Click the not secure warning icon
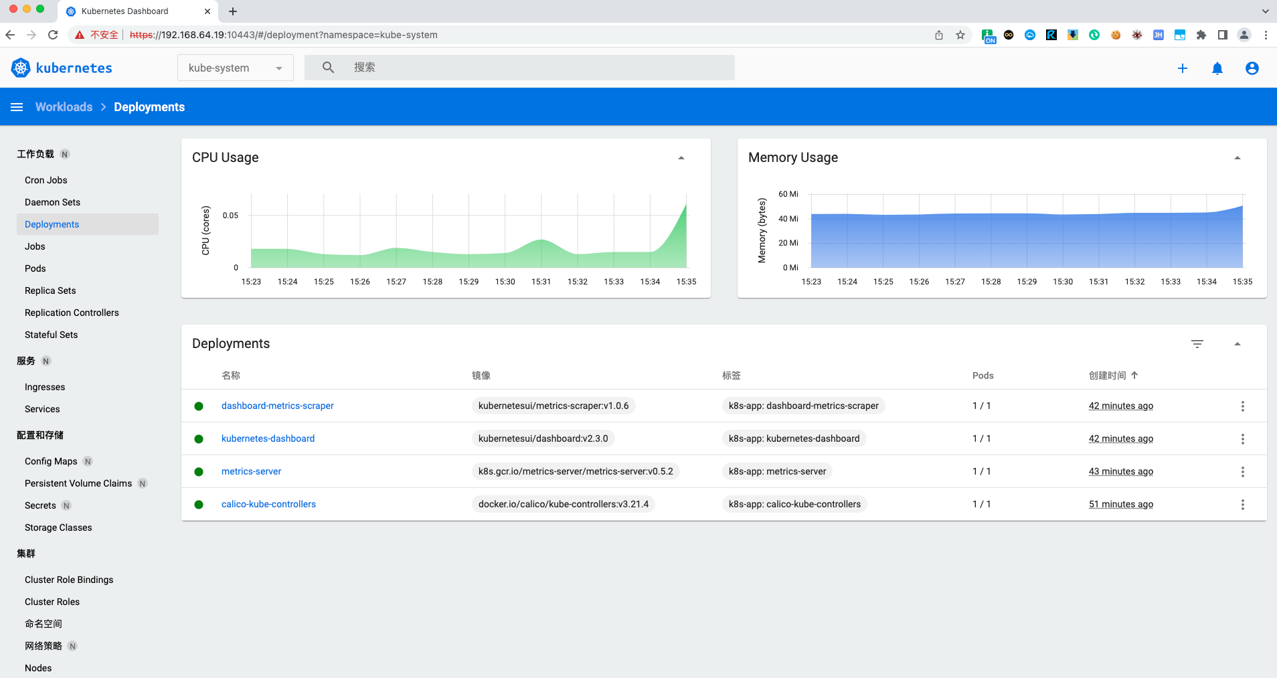The height and width of the screenshot is (678, 1277). [80, 35]
